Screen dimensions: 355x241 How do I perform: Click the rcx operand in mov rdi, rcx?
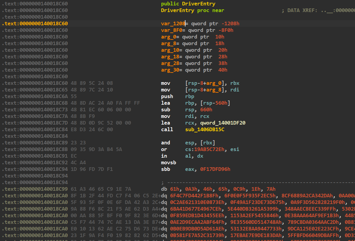pos(205,116)
